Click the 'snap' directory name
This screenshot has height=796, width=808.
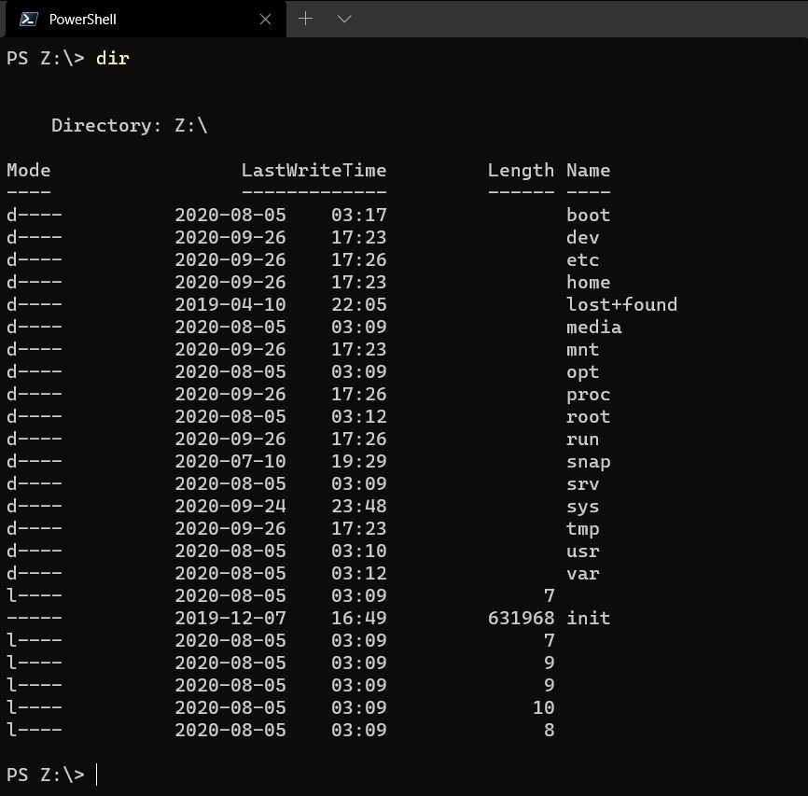click(588, 461)
